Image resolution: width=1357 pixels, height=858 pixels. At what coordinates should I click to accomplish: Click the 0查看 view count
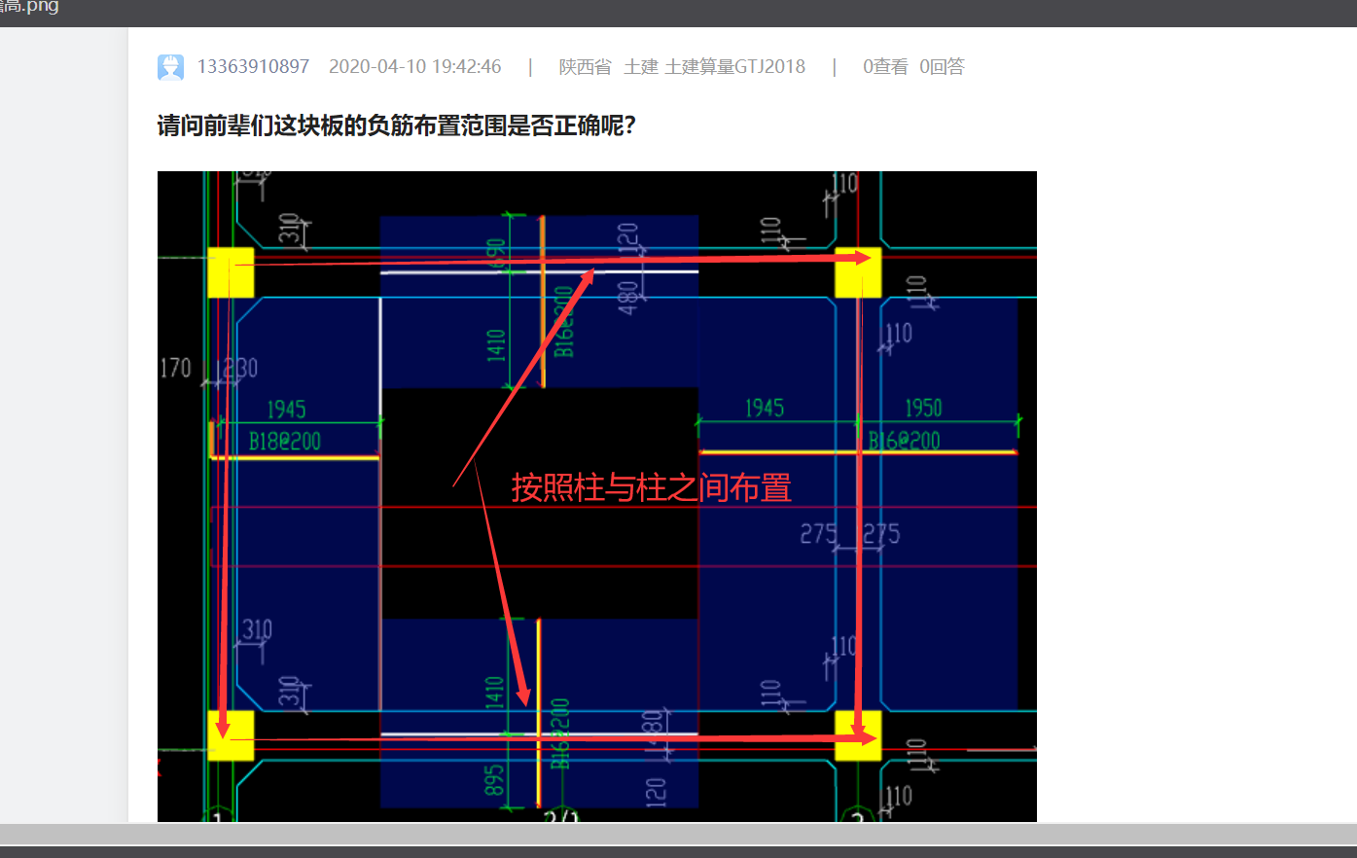(x=885, y=66)
